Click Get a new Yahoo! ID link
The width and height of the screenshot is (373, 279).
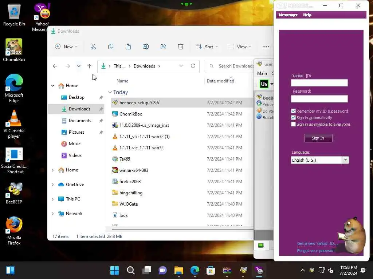point(317,243)
